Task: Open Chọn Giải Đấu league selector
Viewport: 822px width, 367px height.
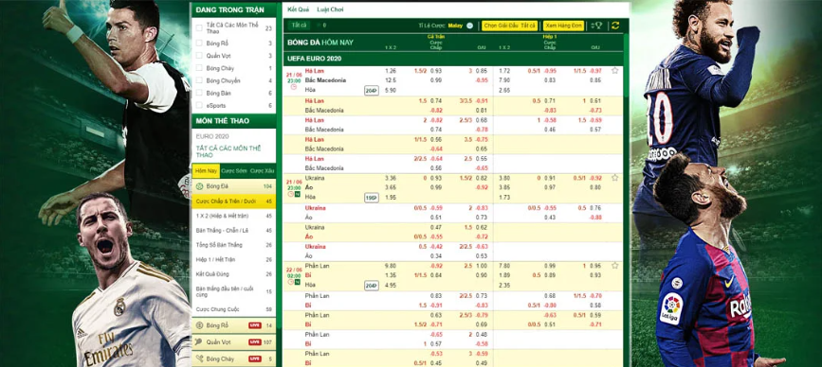Action: [x=509, y=26]
